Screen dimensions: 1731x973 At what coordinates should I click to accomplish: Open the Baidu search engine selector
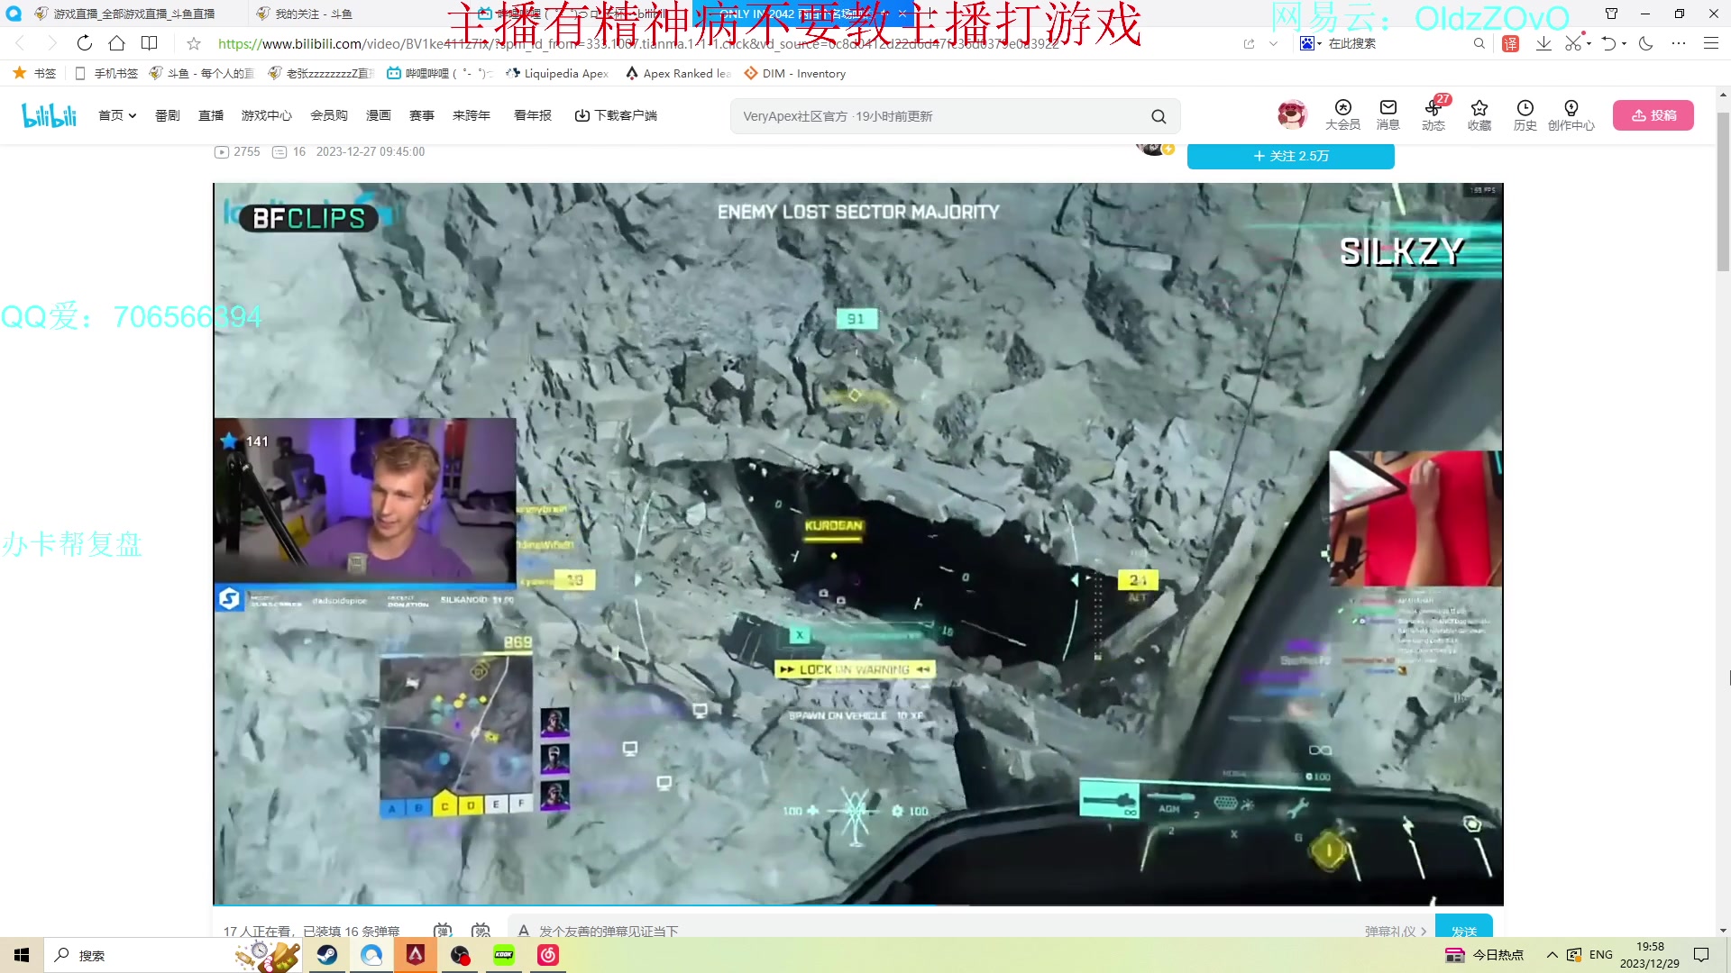click(x=1310, y=43)
